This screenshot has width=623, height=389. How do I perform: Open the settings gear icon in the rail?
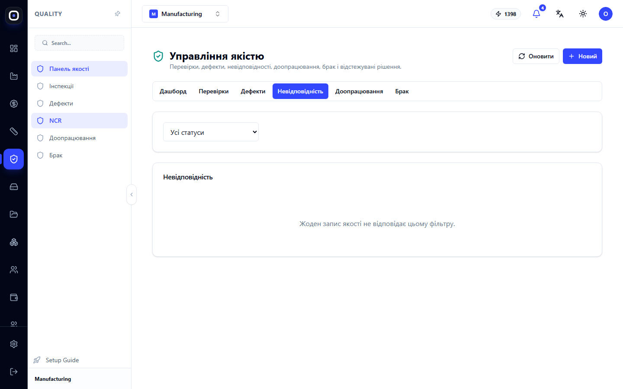click(x=14, y=344)
